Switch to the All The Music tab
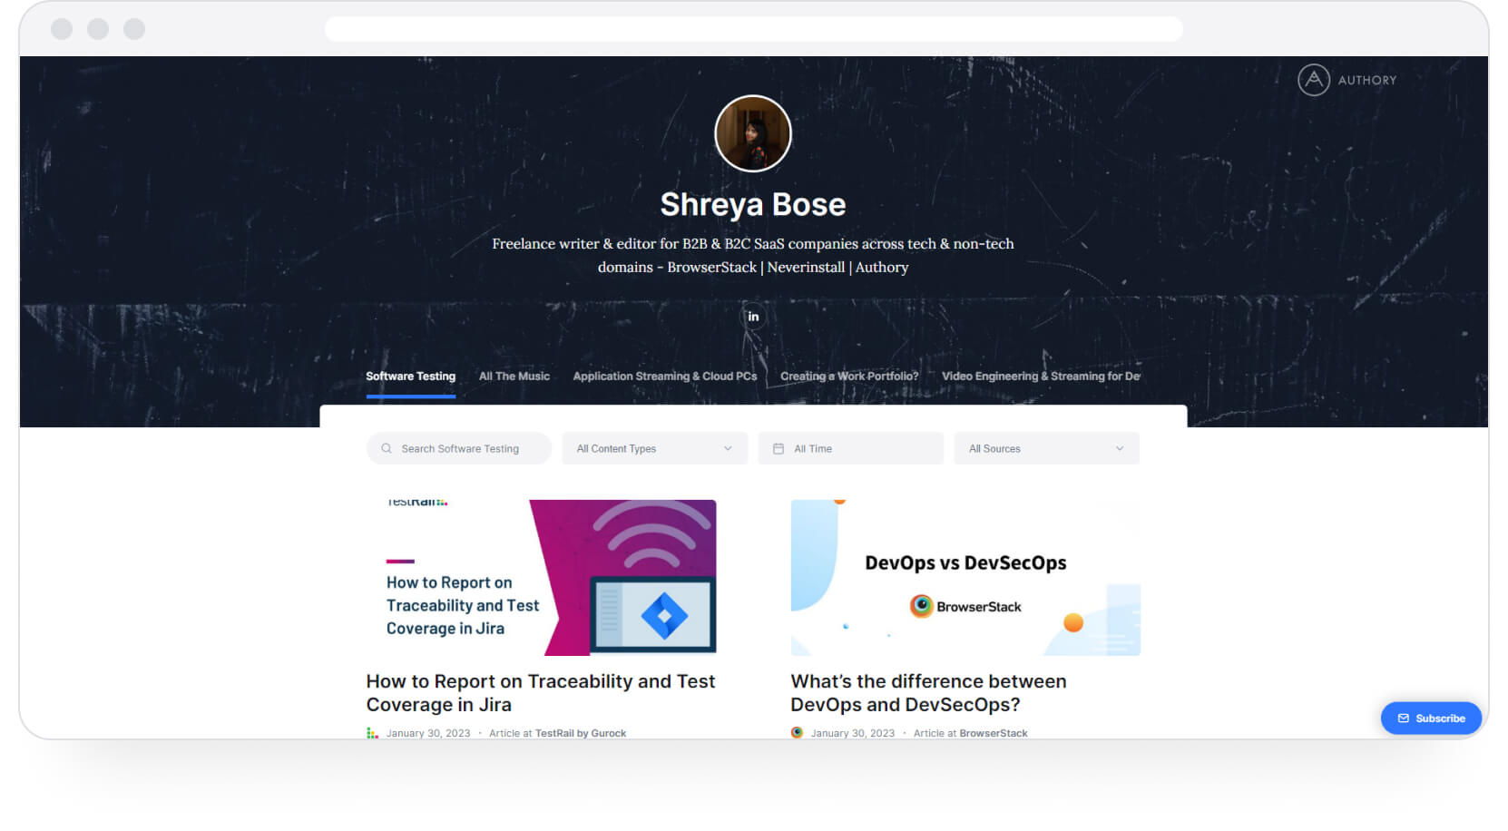Image resolution: width=1508 pixels, height=831 pixels. point(514,376)
